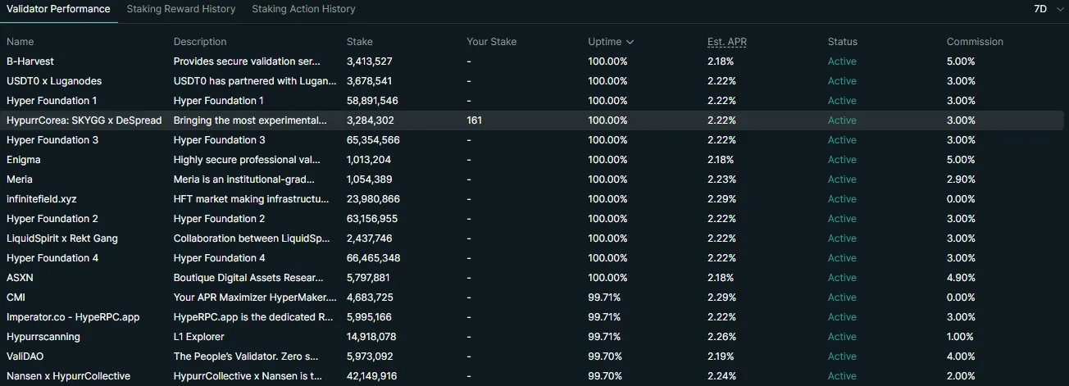Screen dimensions: 1069x386
Task: Select the ValiDAO validator row
Action: pos(25,356)
